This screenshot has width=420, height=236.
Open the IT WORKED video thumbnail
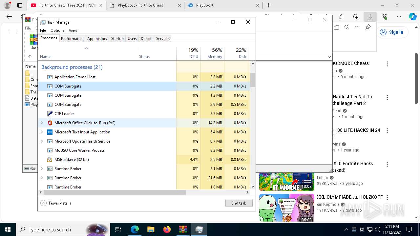[x=287, y=182]
